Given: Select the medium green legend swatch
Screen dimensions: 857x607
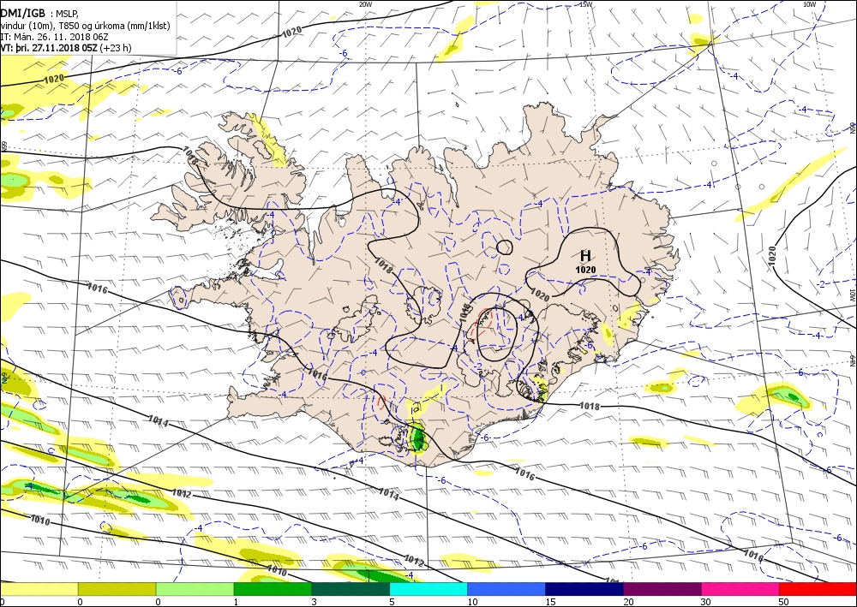Looking at the screenshot, I should (273, 589).
